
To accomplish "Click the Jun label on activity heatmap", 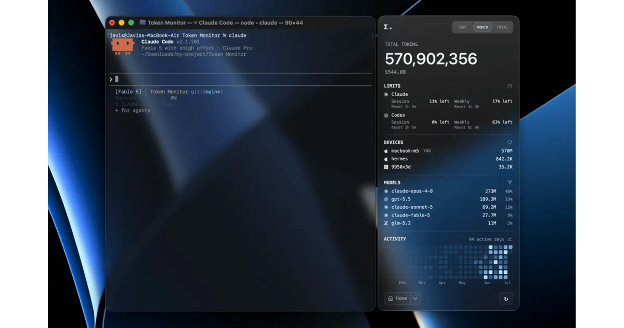I will pos(487,283).
